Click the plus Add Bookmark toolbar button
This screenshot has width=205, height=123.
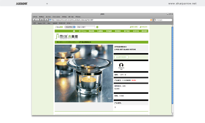coord(46,20)
